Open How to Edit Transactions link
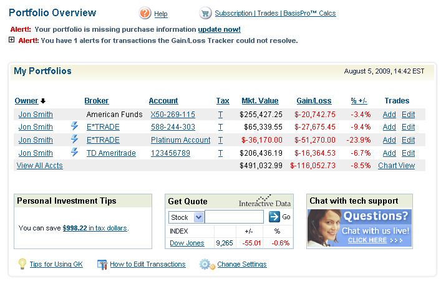The width and height of the screenshot is (446, 284). [x=148, y=264]
